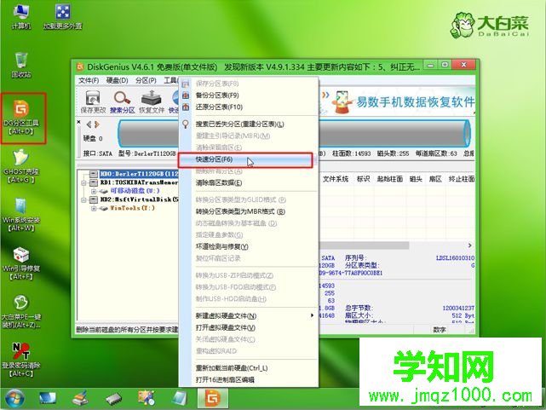Select HD0:DerlerT1120GB tree node

point(139,174)
